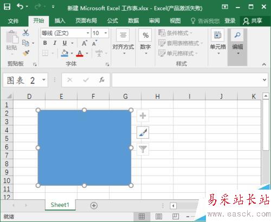Add a new sheet with plus icon
The height and width of the screenshot is (222, 271).
click(94, 205)
